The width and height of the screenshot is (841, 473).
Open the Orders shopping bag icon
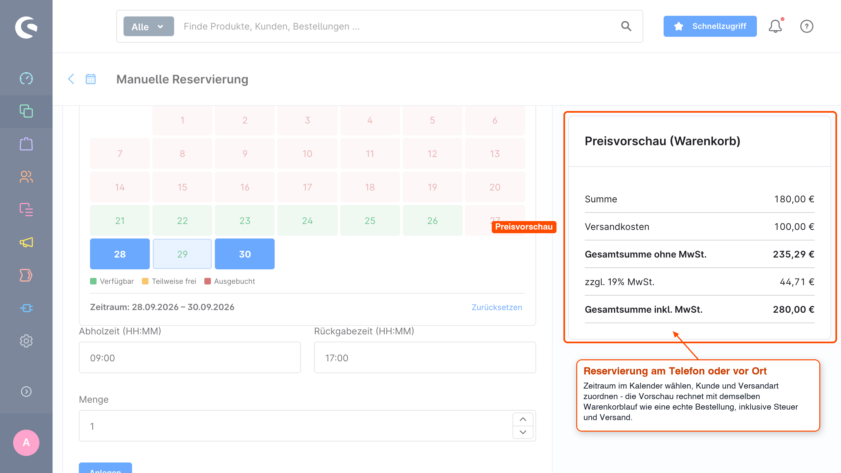point(26,144)
